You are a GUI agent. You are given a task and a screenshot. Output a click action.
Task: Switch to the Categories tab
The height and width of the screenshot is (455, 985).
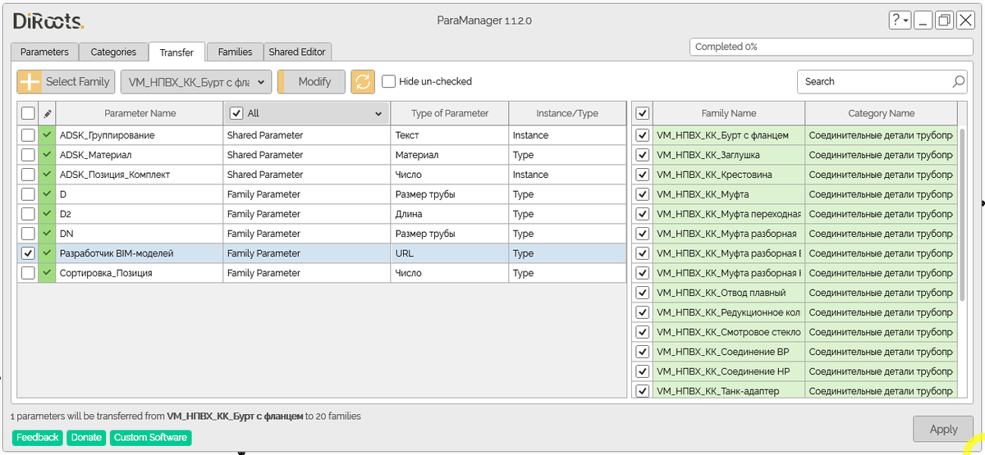(x=113, y=52)
